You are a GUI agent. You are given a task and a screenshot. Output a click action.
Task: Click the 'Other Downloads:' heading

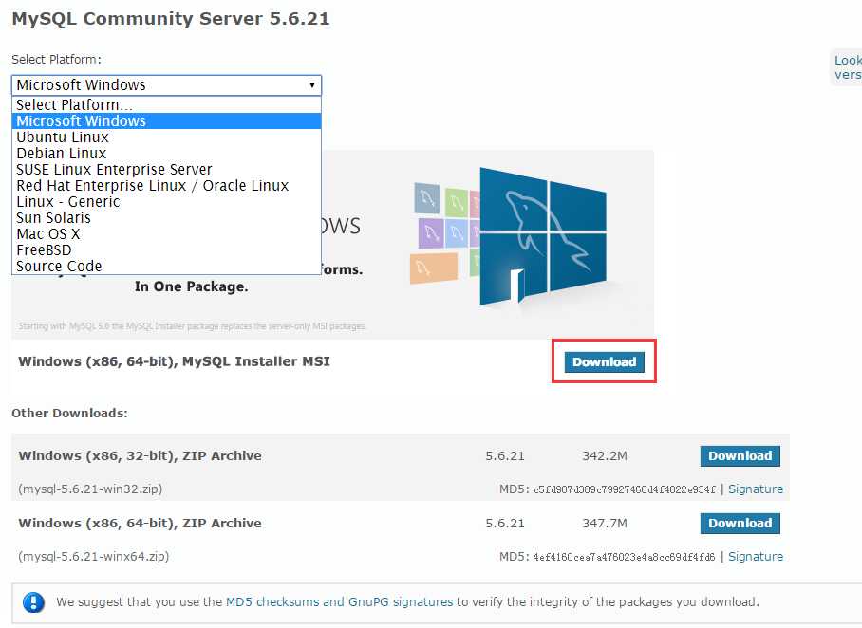coord(69,414)
